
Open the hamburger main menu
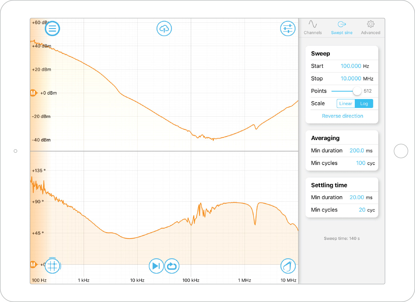tap(52, 29)
